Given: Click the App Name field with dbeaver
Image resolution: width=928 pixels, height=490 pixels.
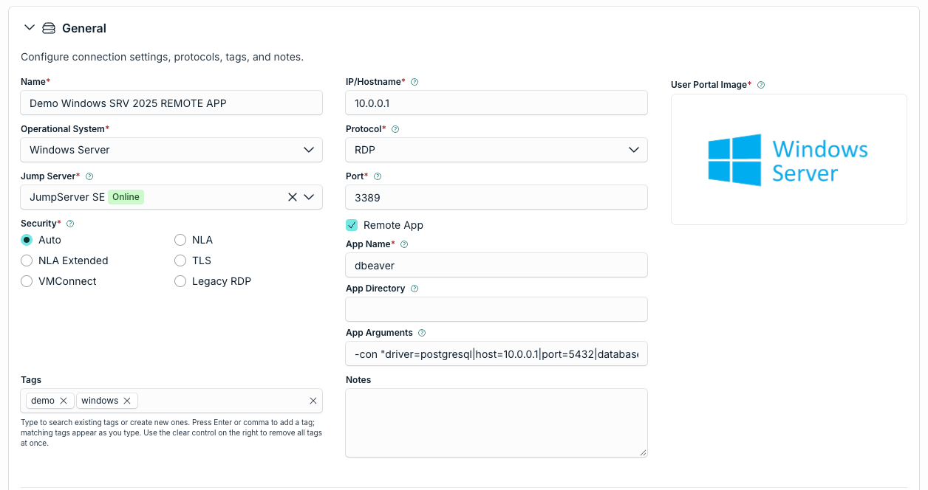Looking at the screenshot, I should (497, 265).
